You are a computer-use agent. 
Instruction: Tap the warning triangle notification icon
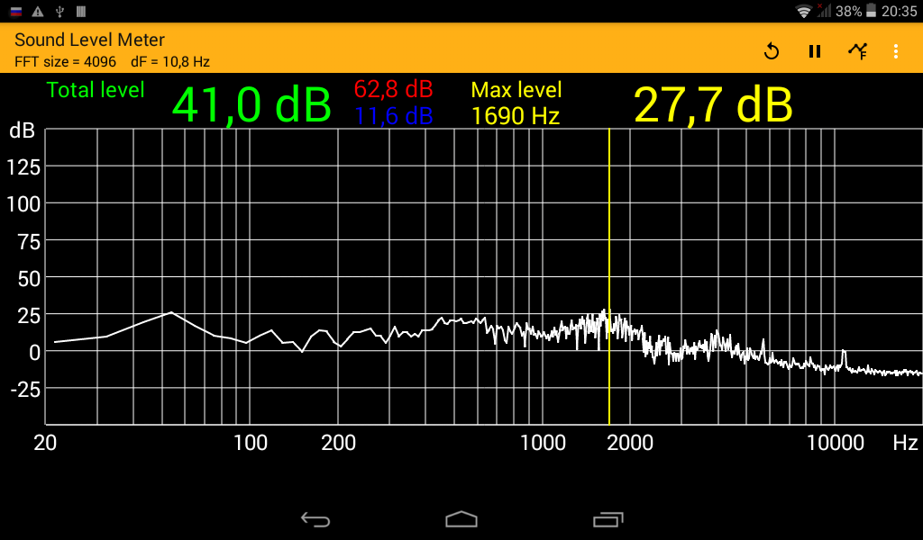click(x=38, y=11)
